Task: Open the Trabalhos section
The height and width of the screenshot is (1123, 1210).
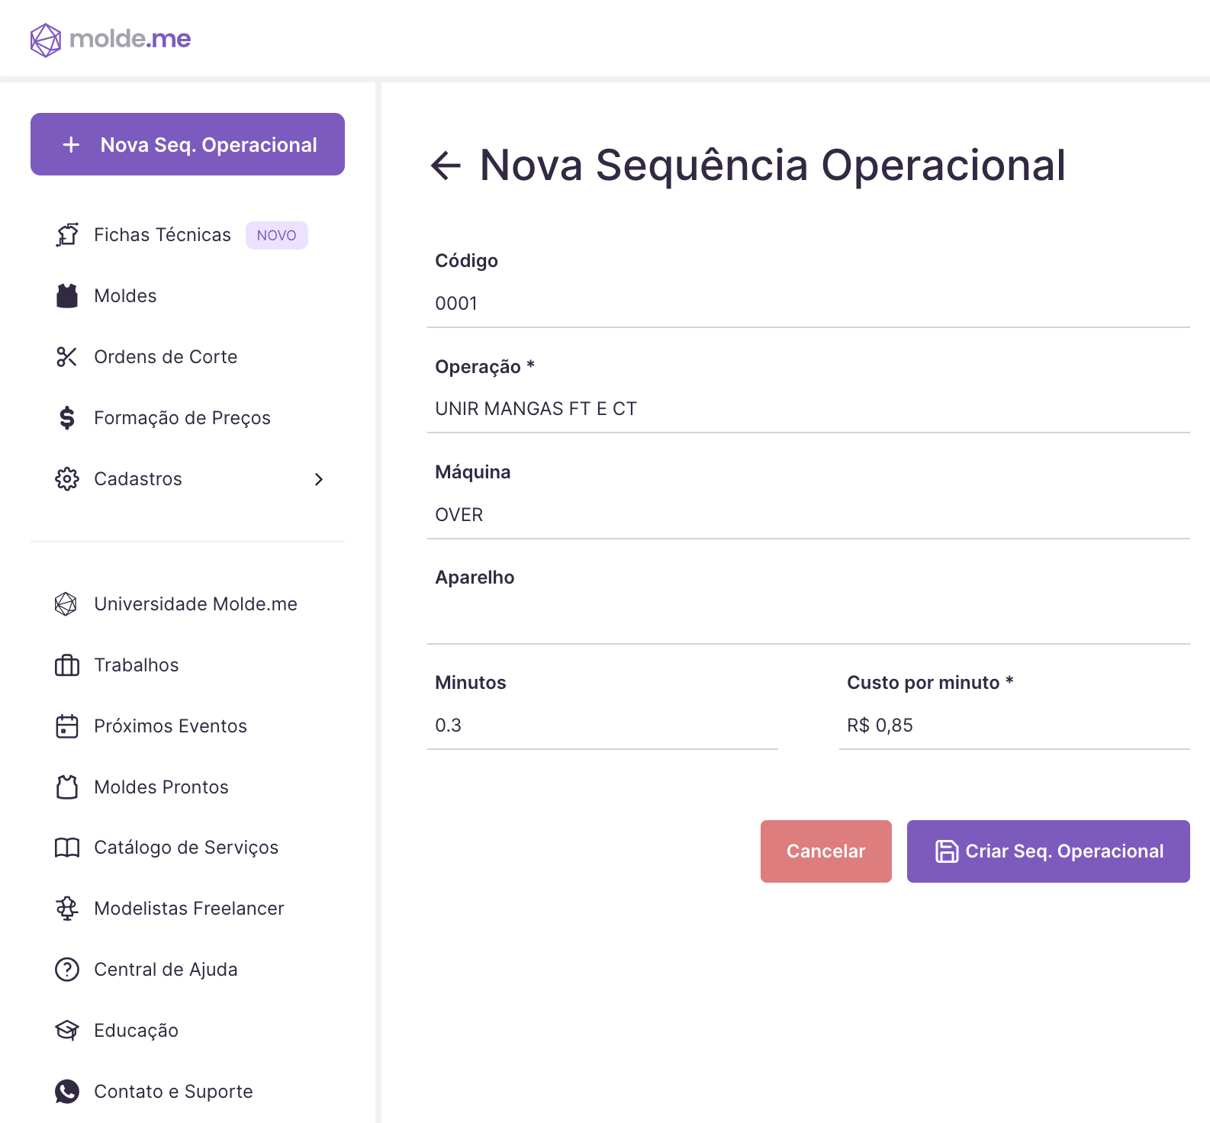Action: click(188, 665)
